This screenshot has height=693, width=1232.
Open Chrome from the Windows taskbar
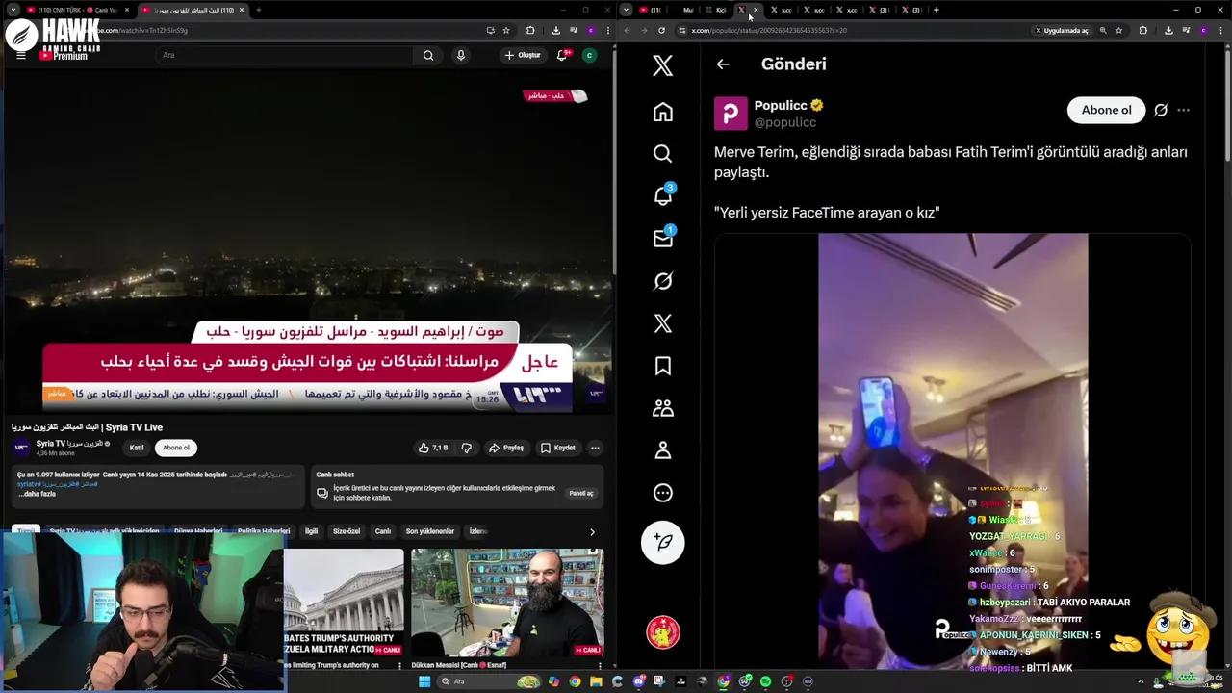pos(575,681)
